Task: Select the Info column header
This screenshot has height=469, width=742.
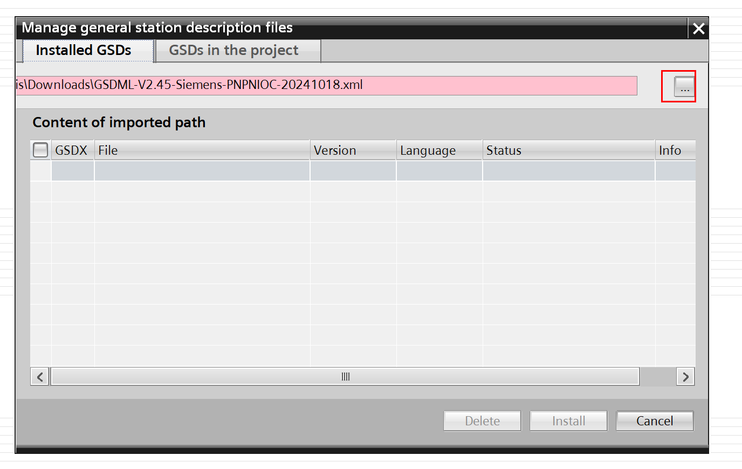Action: click(674, 150)
